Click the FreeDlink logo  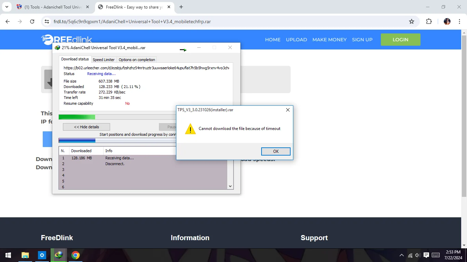click(67, 40)
